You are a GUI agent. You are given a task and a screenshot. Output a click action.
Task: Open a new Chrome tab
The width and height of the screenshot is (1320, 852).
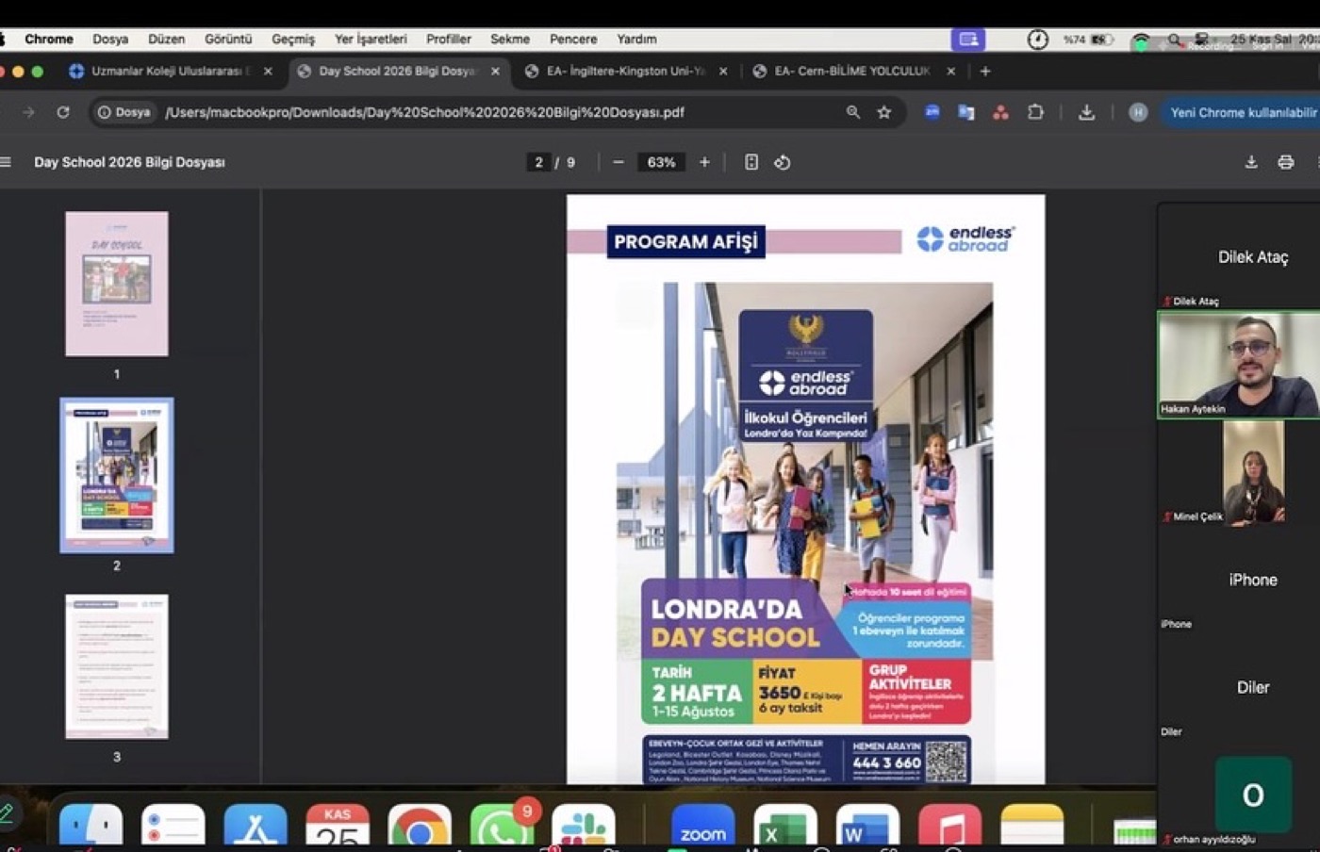click(985, 71)
